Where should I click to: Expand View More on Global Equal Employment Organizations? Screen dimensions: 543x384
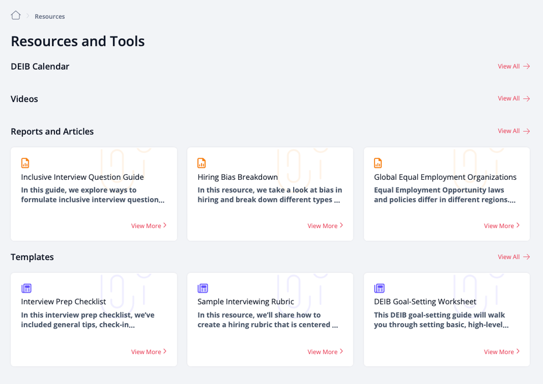point(501,226)
